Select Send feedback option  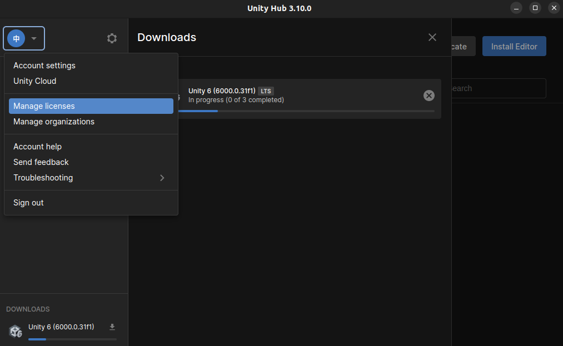41,162
